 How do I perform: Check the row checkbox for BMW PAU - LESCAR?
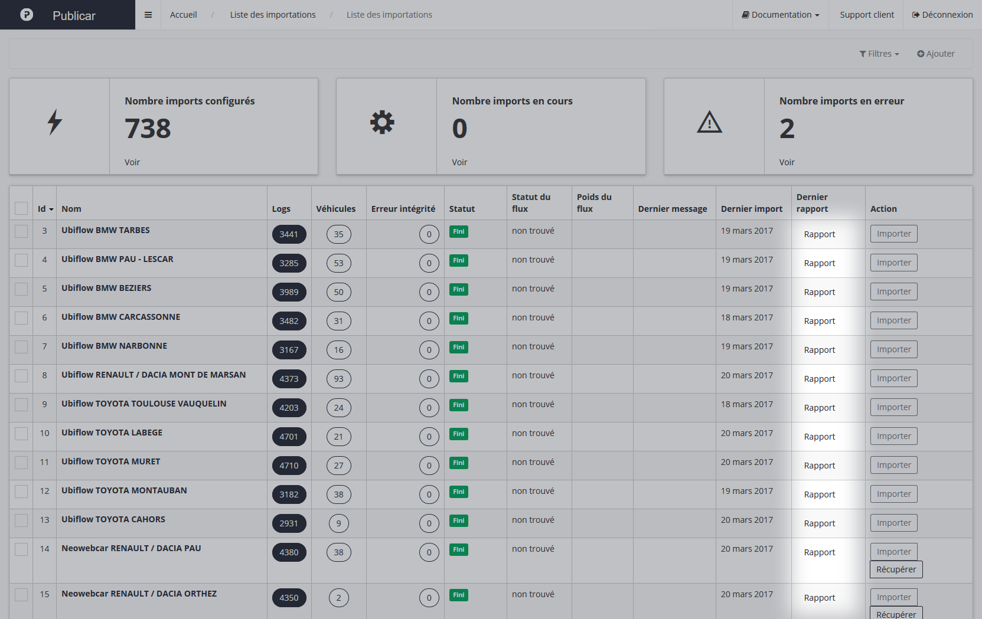tap(21, 260)
